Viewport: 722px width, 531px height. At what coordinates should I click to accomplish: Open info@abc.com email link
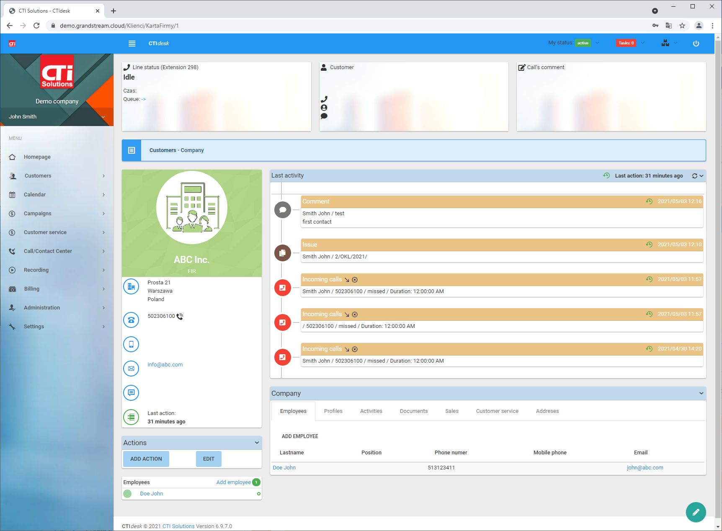[x=165, y=365]
